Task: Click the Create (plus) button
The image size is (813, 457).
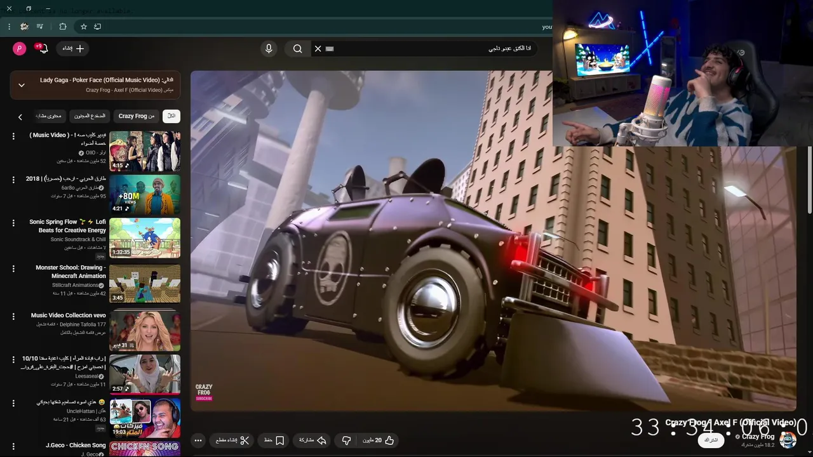Action: (x=73, y=49)
